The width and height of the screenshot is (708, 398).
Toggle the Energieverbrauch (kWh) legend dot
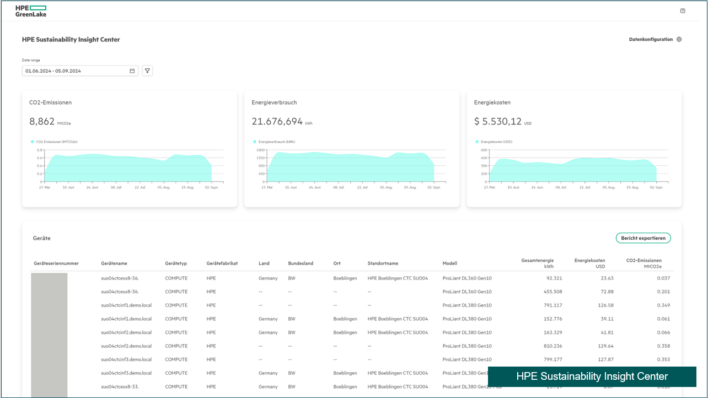[255, 142]
